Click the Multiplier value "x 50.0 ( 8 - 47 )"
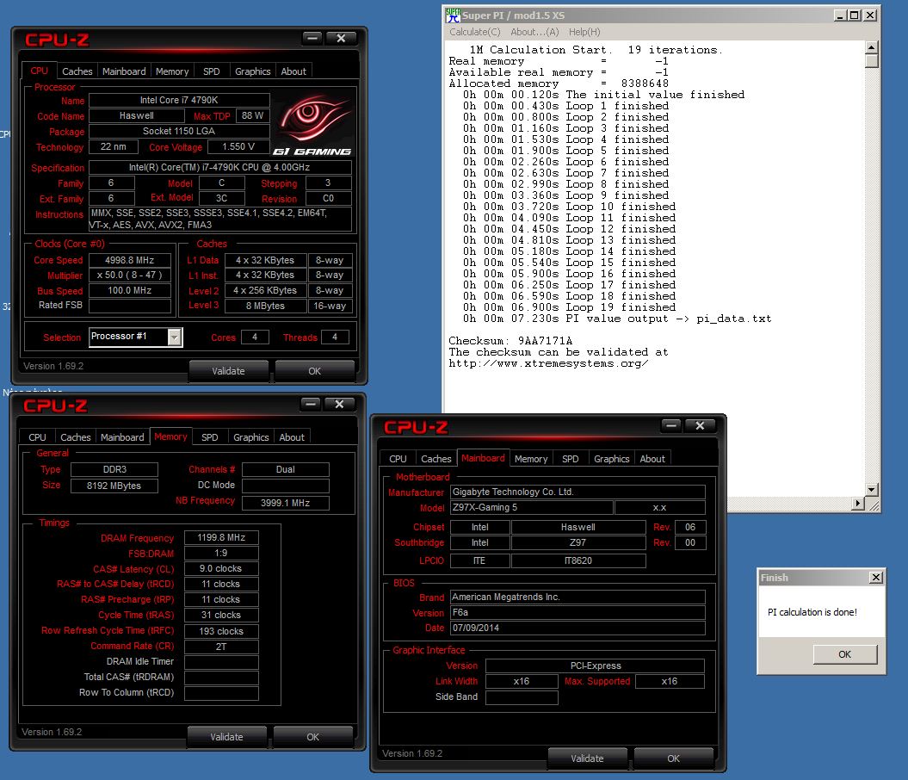 coord(130,275)
